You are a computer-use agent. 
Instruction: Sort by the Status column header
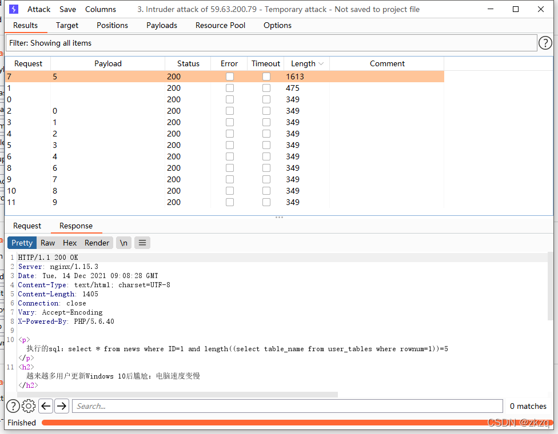click(x=188, y=63)
